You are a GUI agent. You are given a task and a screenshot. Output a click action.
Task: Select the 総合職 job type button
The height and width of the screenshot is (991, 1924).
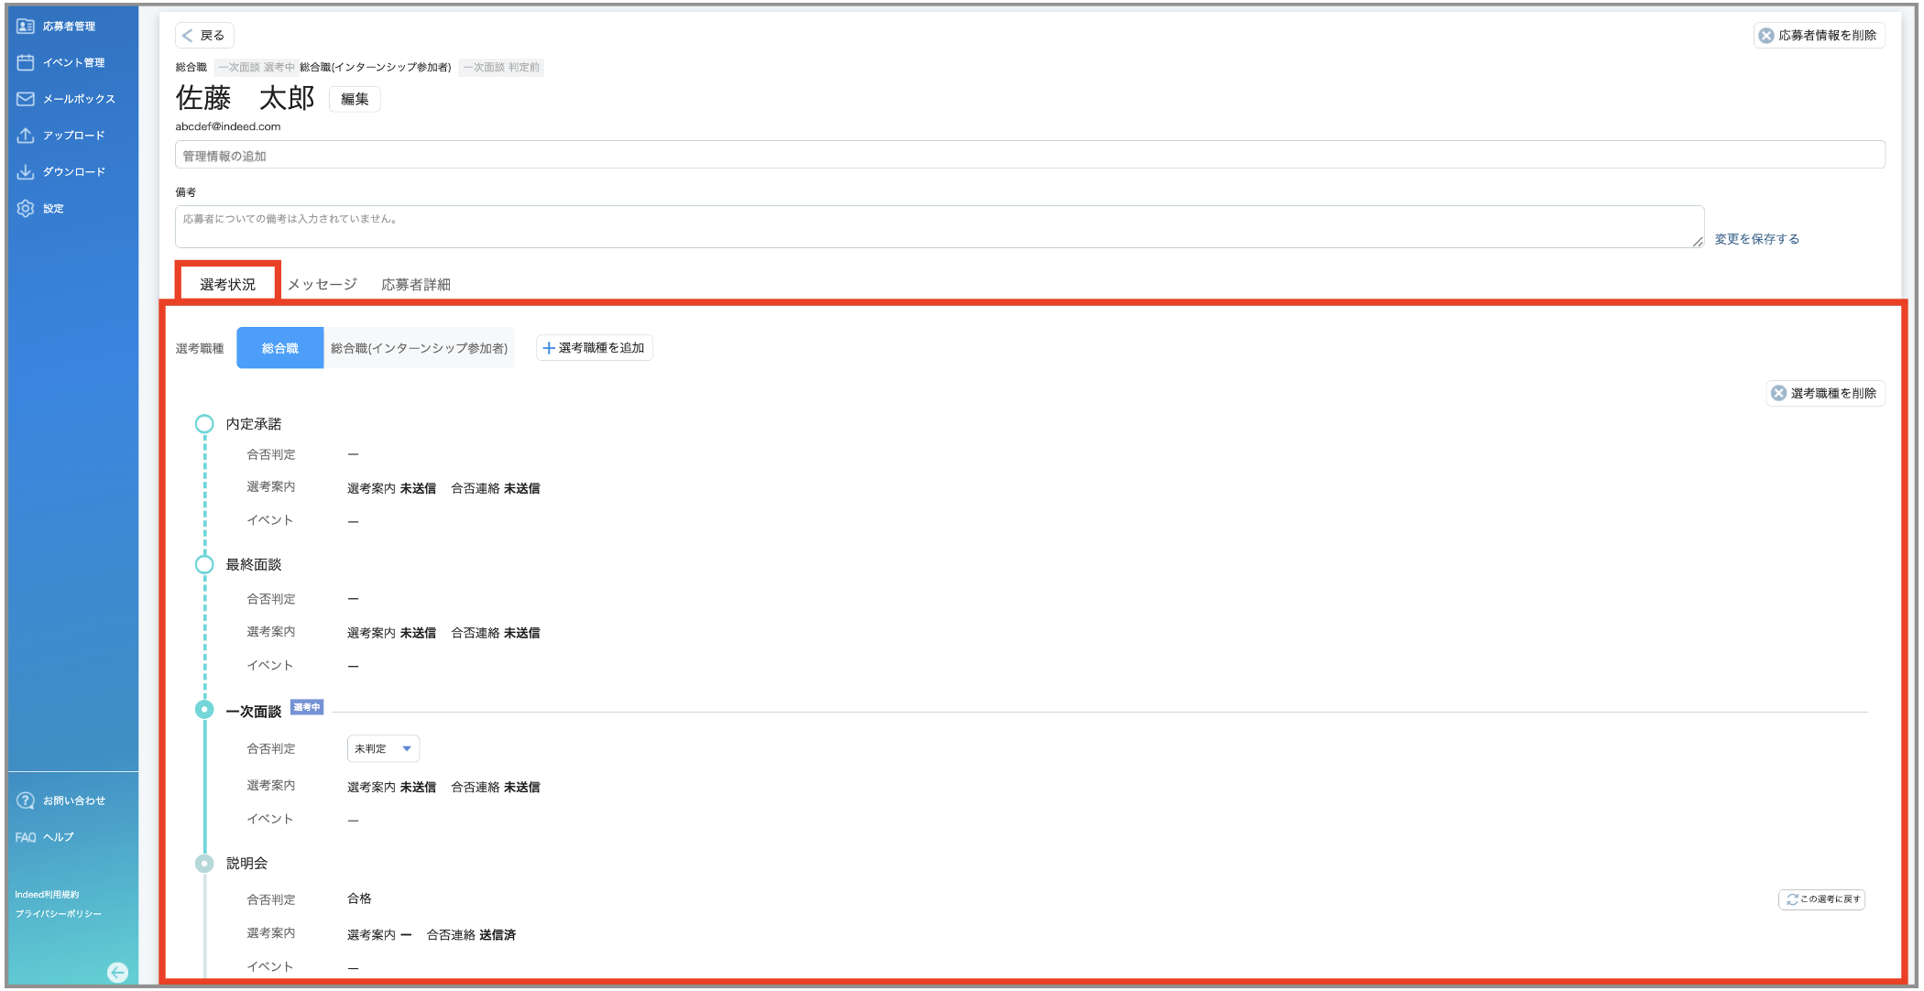(x=280, y=348)
